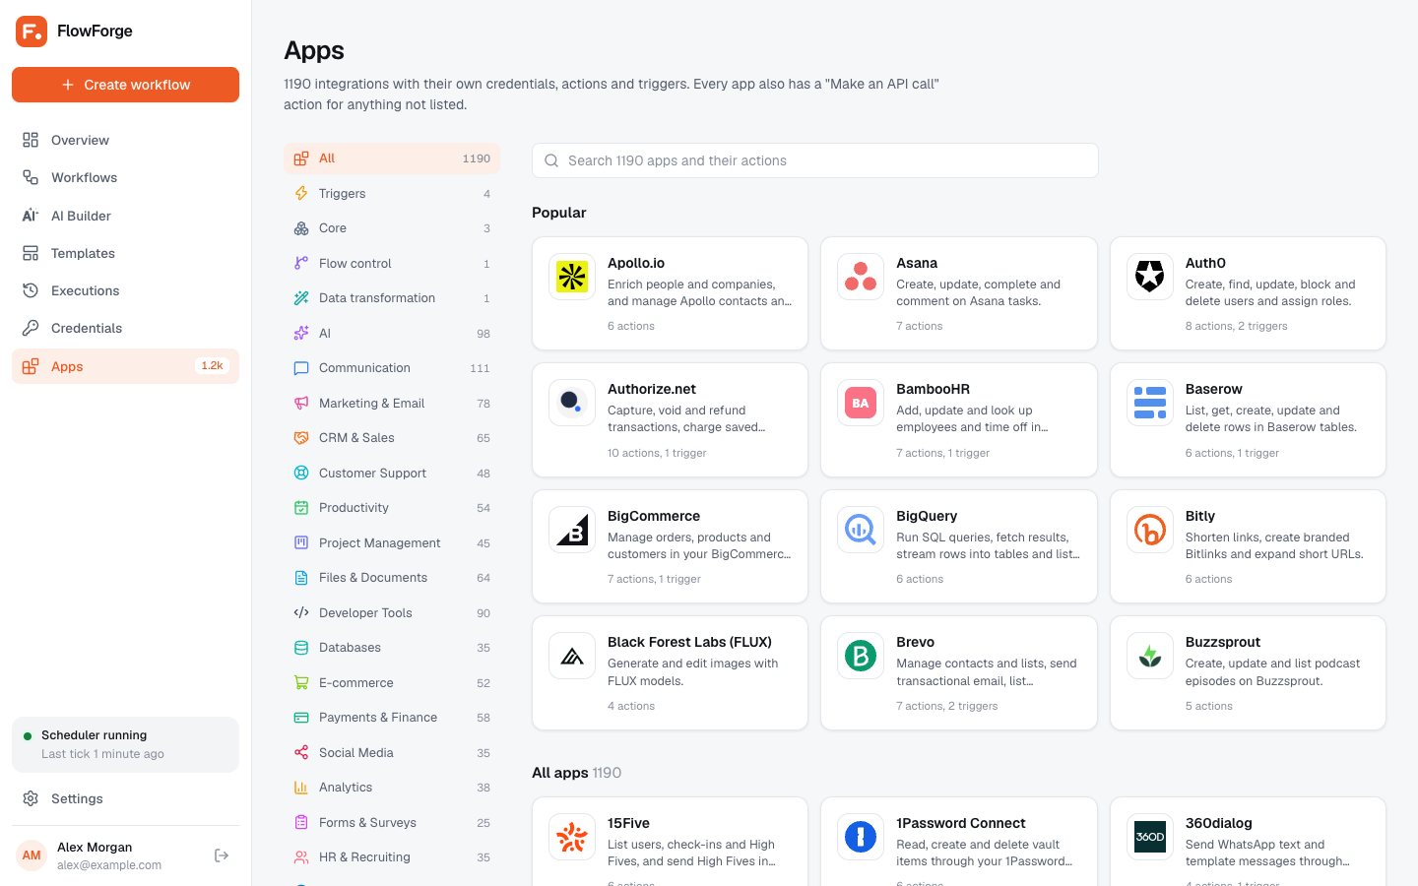
Task: Click the Alex Morgan account name
Action: (x=95, y=847)
